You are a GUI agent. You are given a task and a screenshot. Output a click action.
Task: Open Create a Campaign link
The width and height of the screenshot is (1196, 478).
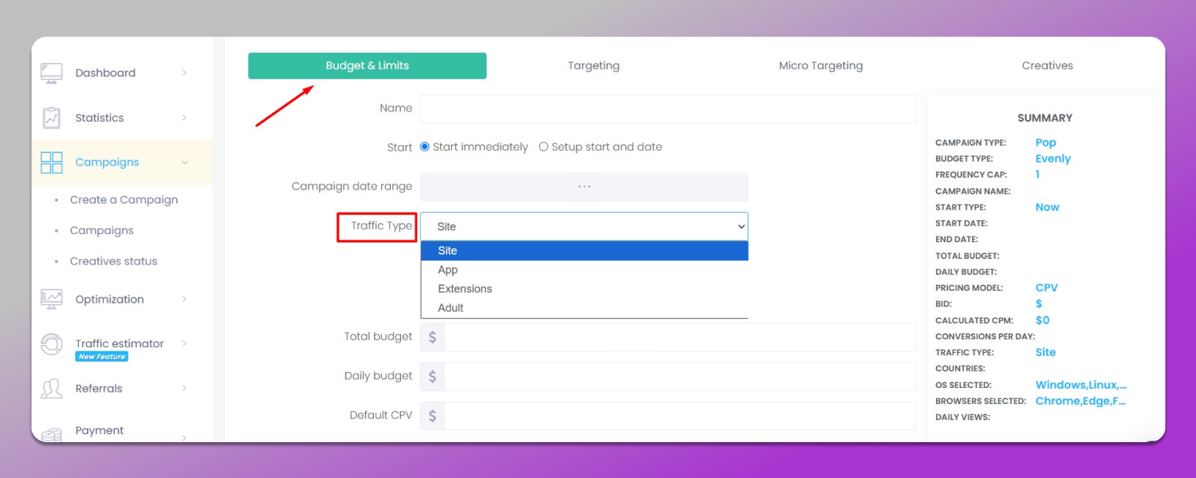click(124, 200)
